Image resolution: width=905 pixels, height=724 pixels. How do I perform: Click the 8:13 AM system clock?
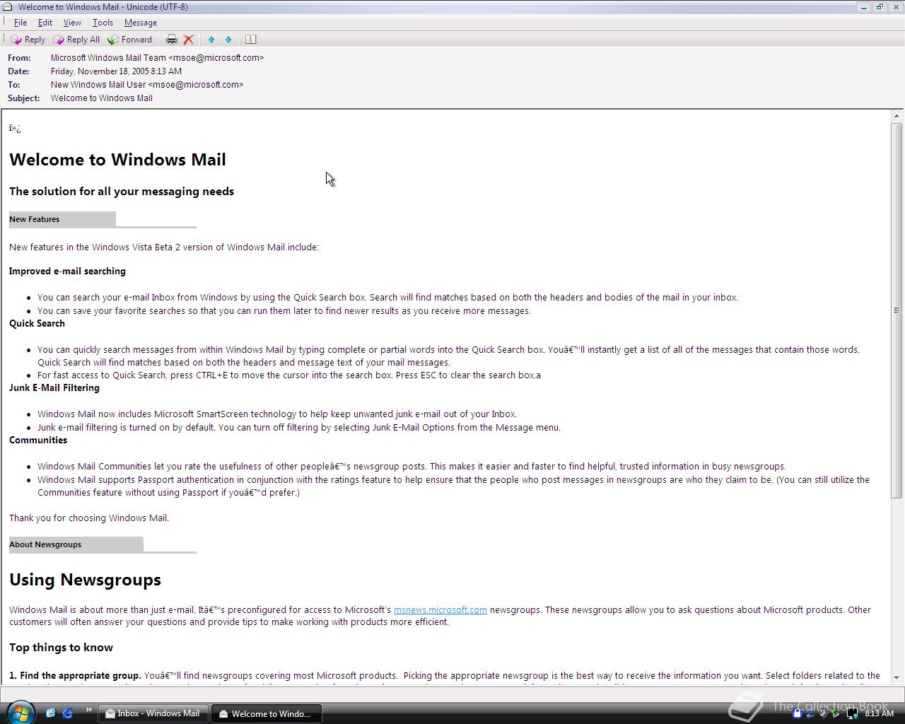pos(879,713)
